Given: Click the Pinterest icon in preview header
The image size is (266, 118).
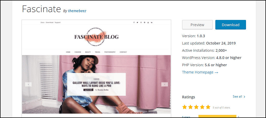Looking at the screenshot, I should (x=144, y=23).
